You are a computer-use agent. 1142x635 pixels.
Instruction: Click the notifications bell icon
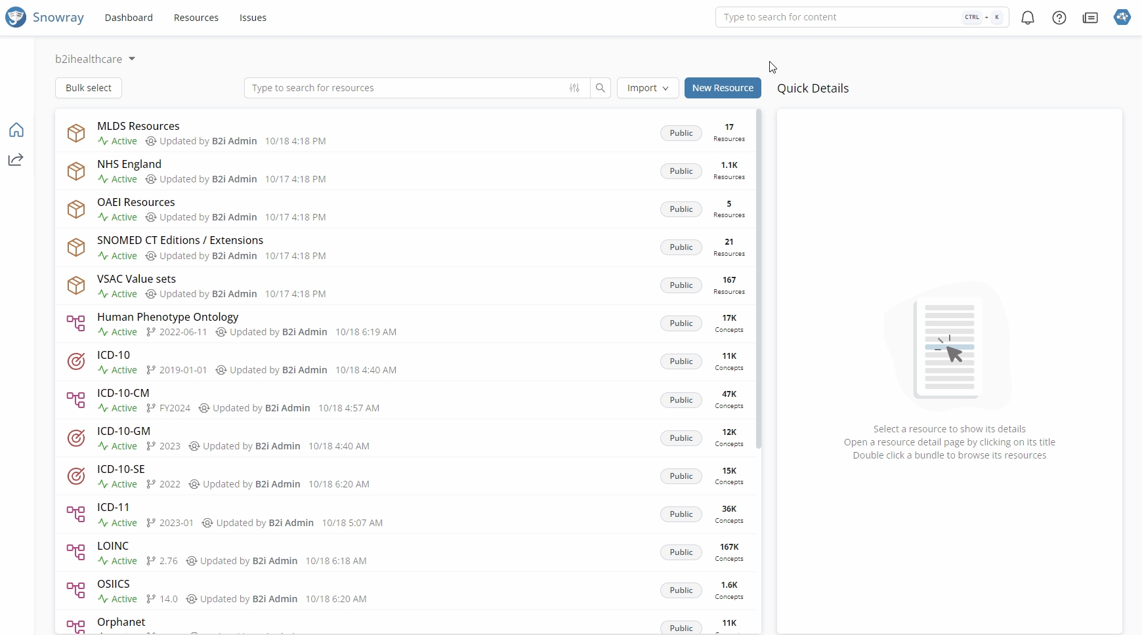[x=1028, y=18]
